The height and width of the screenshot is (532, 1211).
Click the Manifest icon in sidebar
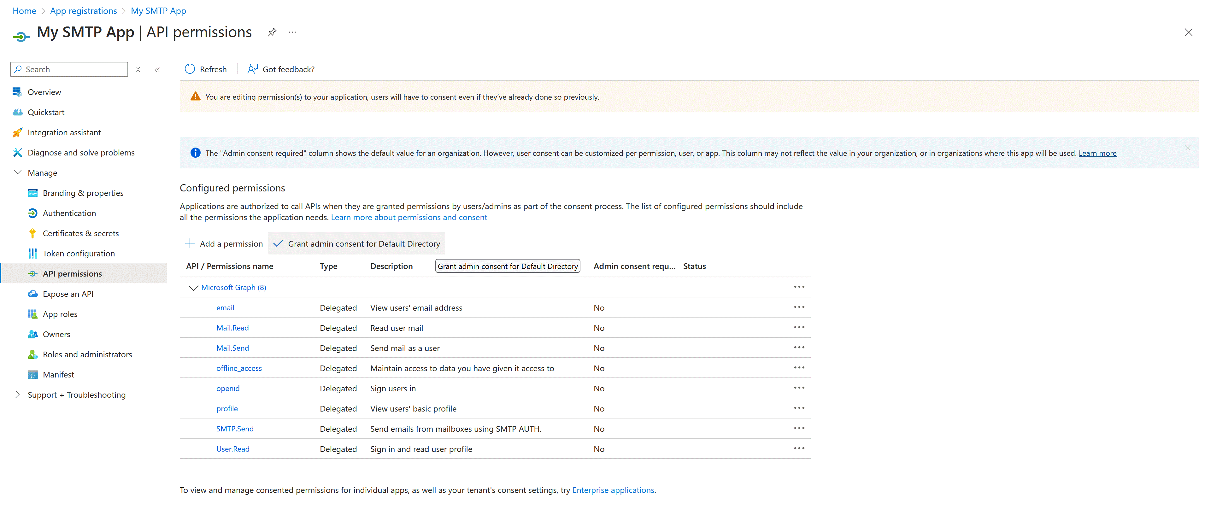tap(32, 375)
